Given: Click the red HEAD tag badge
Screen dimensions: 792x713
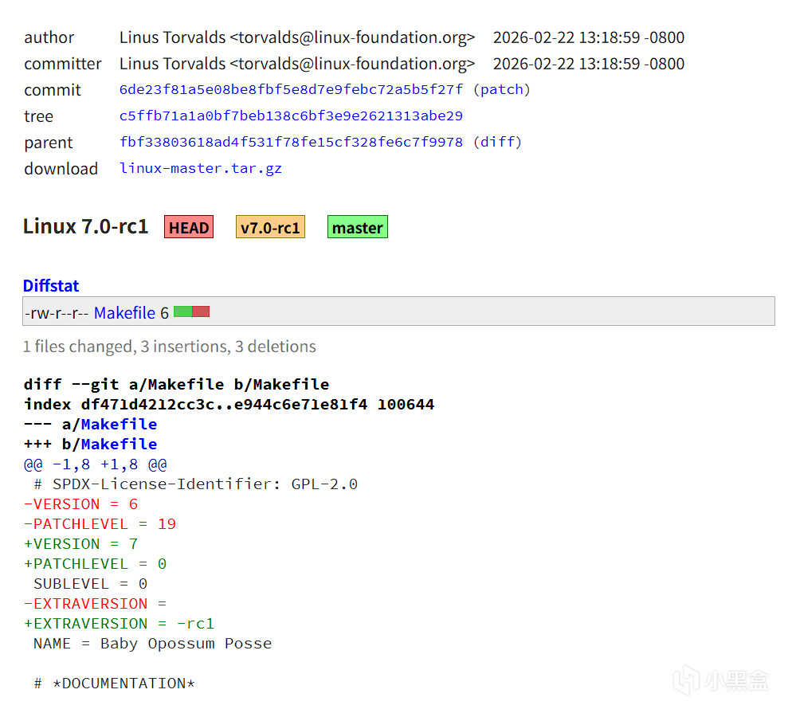Looking at the screenshot, I should coord(189,228).
